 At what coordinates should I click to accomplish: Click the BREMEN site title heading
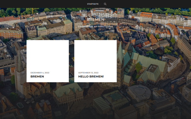click(95, 19)
